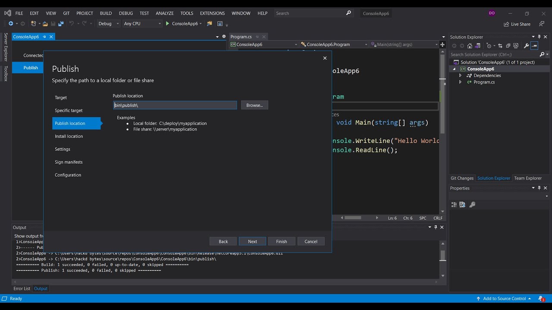Click the notifications bell in status bar
This screenshot has width=552, height=310.
(x=541, y=298)
